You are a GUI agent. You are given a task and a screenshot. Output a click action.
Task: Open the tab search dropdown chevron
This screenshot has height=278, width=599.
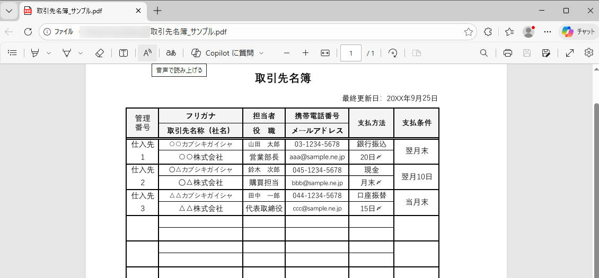tap(9, 11)
